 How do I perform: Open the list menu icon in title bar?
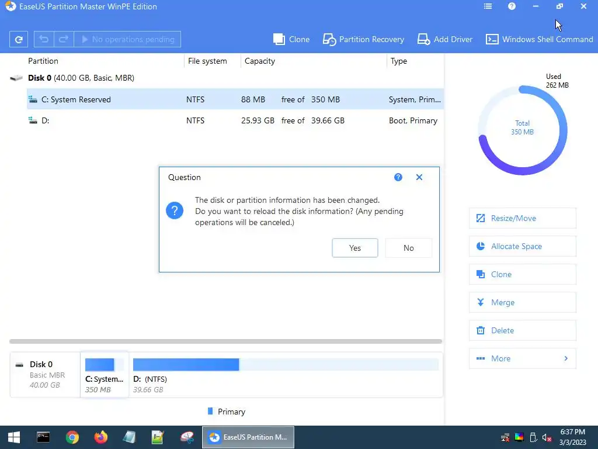(x=488, y=6)
